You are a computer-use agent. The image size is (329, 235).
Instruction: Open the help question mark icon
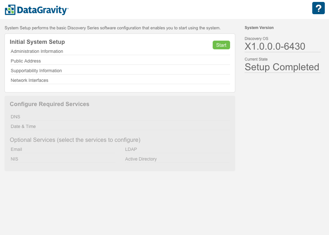[x=318, y=8]
